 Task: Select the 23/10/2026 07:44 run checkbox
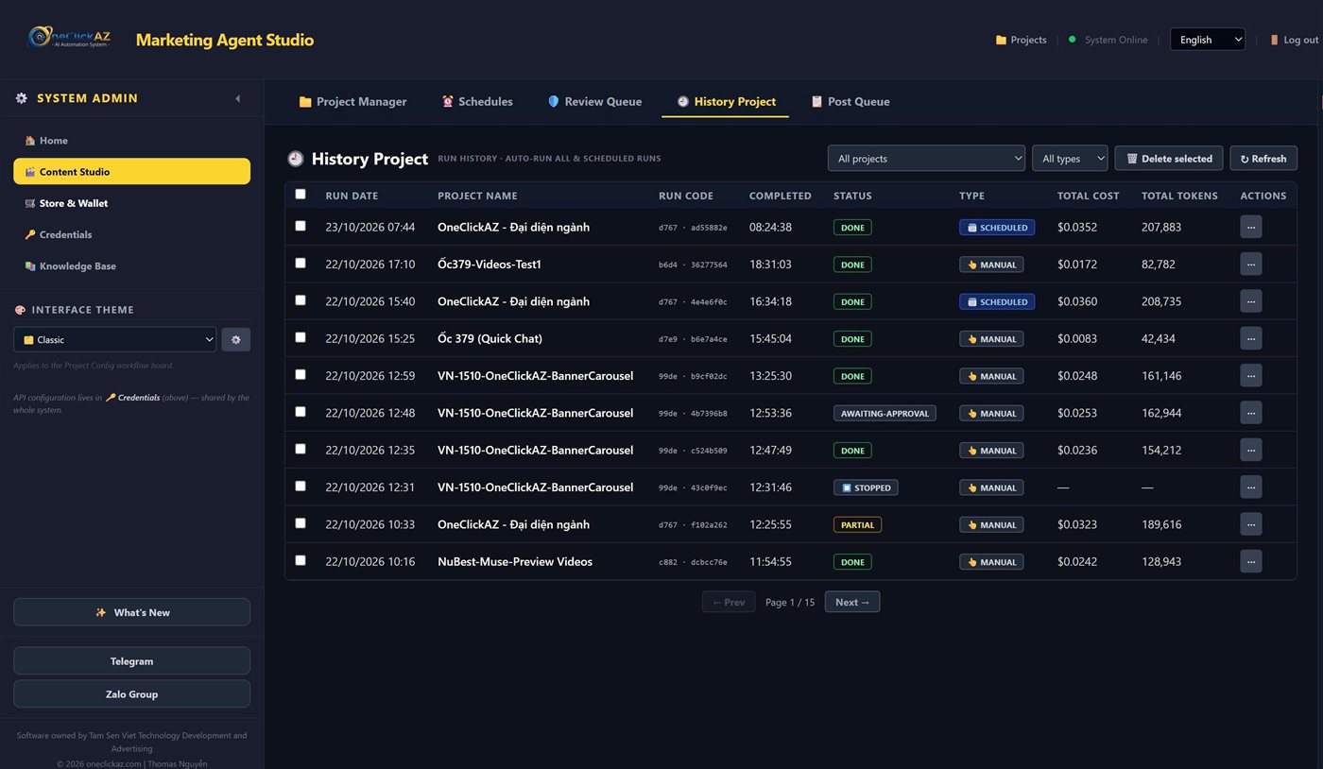pos(301,226)
